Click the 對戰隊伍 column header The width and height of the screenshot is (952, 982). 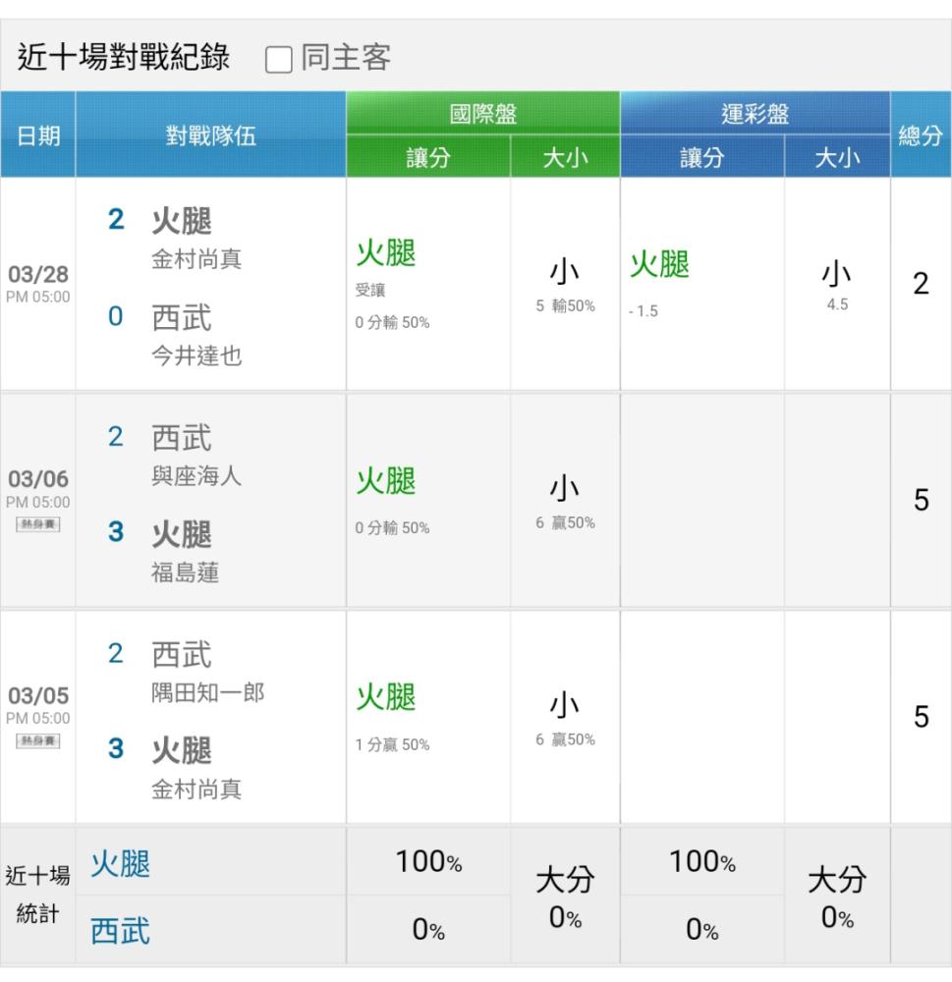pyautogui.click(x=210, y=135)
